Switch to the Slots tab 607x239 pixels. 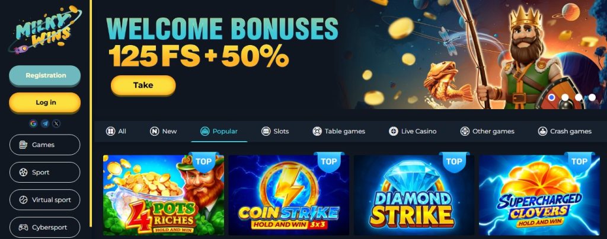tap(275, 131)
